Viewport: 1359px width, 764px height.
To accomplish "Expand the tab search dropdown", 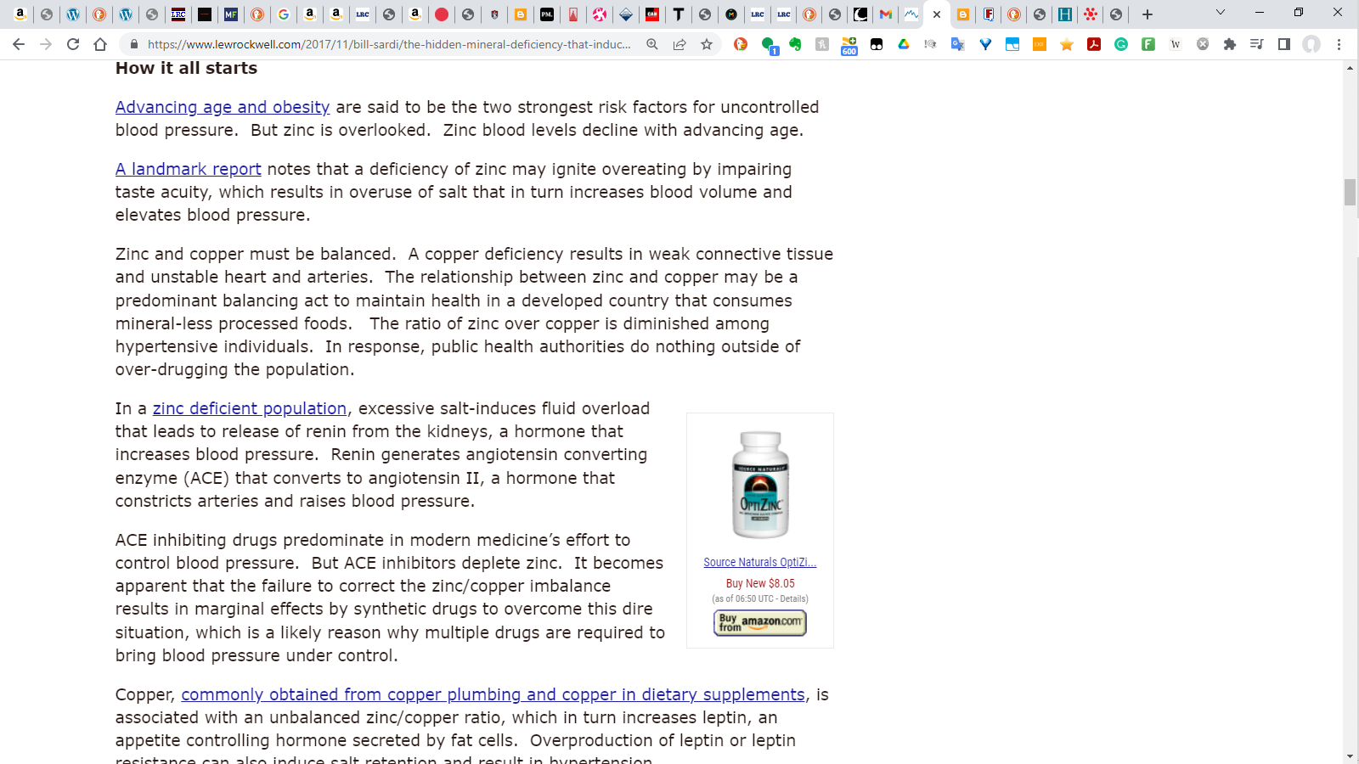I will coord(1221,13).
